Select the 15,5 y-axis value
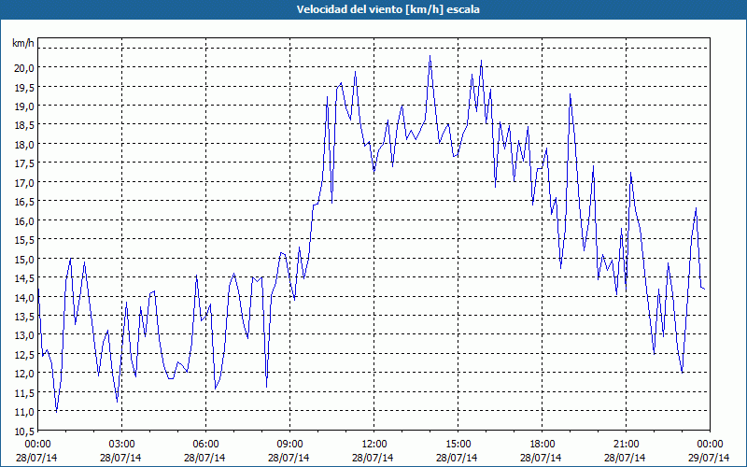 (24, 240)
